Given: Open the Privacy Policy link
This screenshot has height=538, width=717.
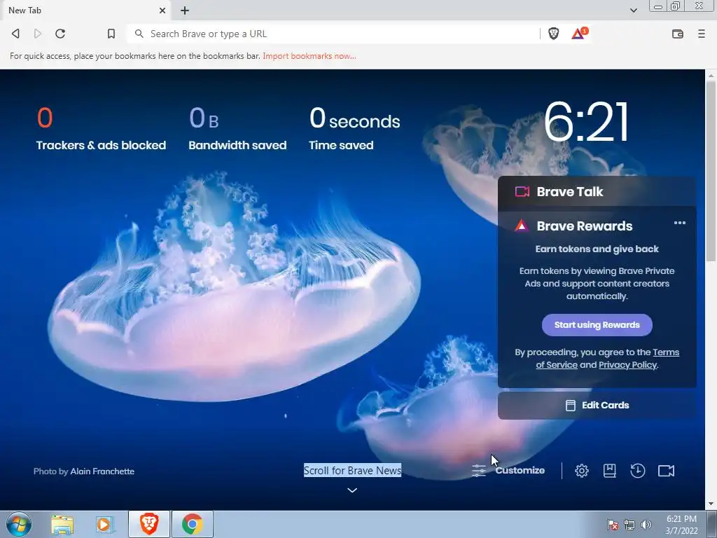Looking at the screenshot, I should [627, 365].
